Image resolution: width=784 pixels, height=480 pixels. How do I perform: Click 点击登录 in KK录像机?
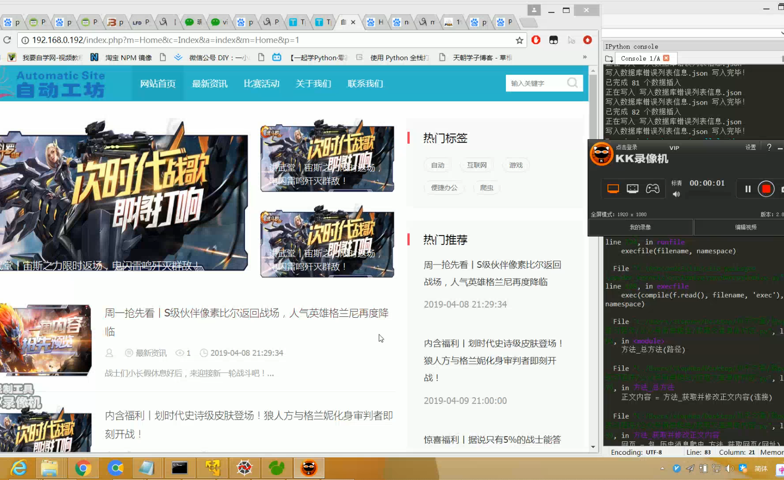point(626,147)
